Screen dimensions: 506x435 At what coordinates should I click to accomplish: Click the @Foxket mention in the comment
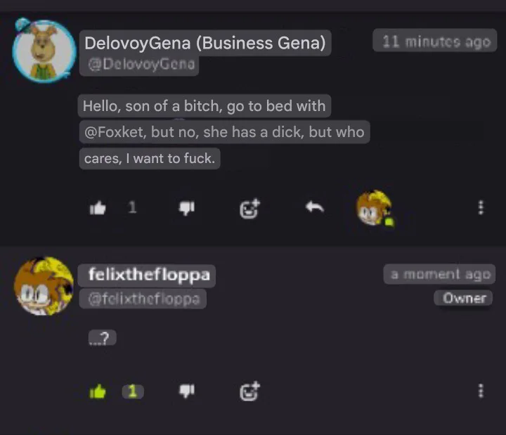click(x=114, y=132)
